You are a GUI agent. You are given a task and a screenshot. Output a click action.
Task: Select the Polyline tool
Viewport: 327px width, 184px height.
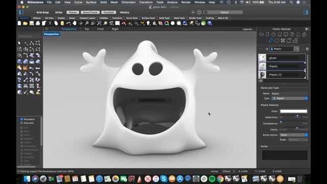32,43
